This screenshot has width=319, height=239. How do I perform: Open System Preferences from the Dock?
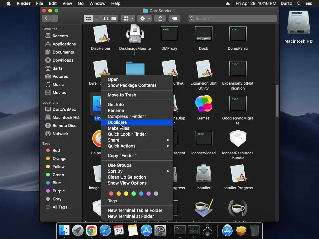coord(160,231)
